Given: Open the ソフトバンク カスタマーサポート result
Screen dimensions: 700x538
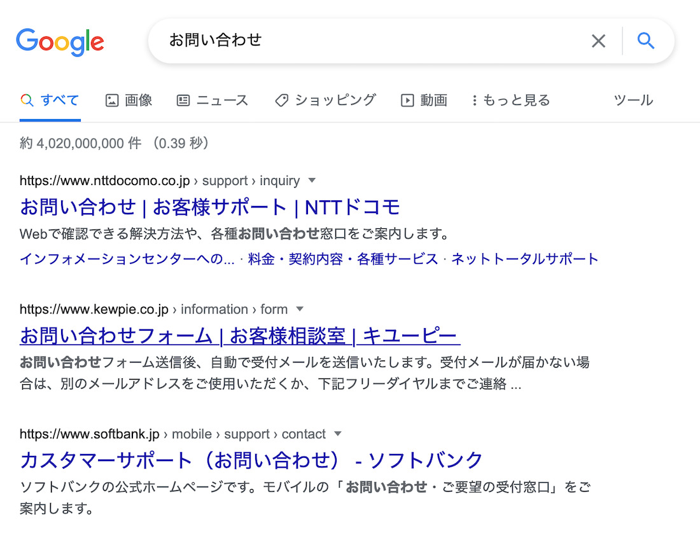Looking at the screenshot, I should (x=251, y=460).
